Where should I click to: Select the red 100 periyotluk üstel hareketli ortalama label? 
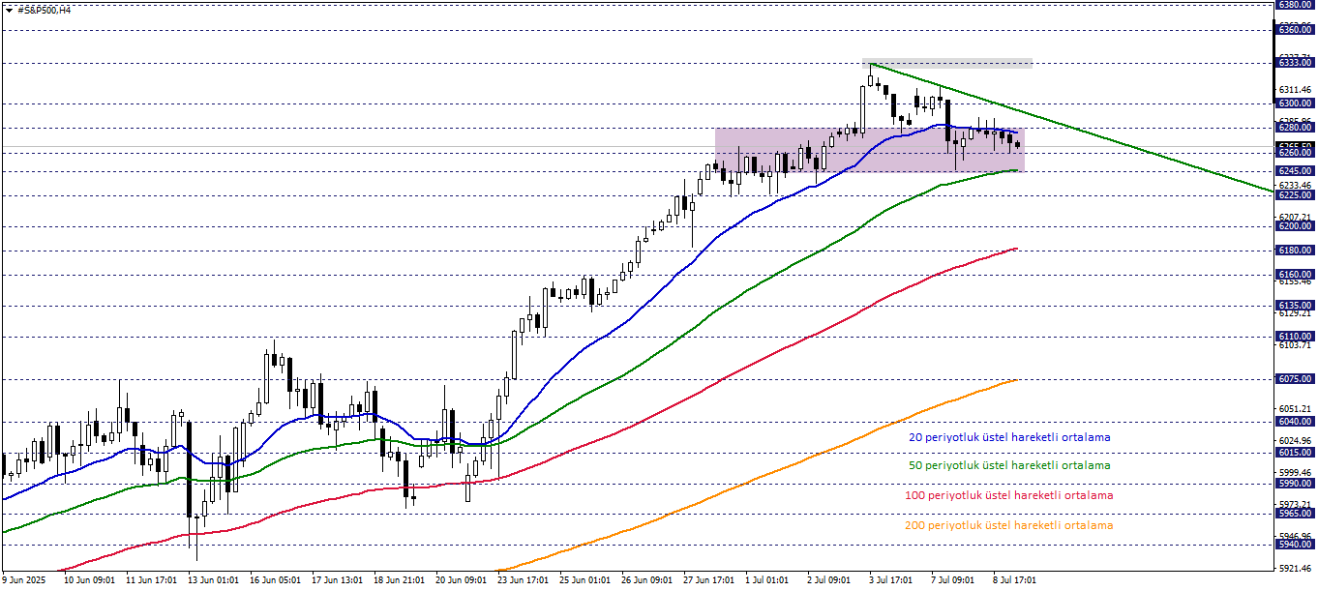click(1009, 495)
